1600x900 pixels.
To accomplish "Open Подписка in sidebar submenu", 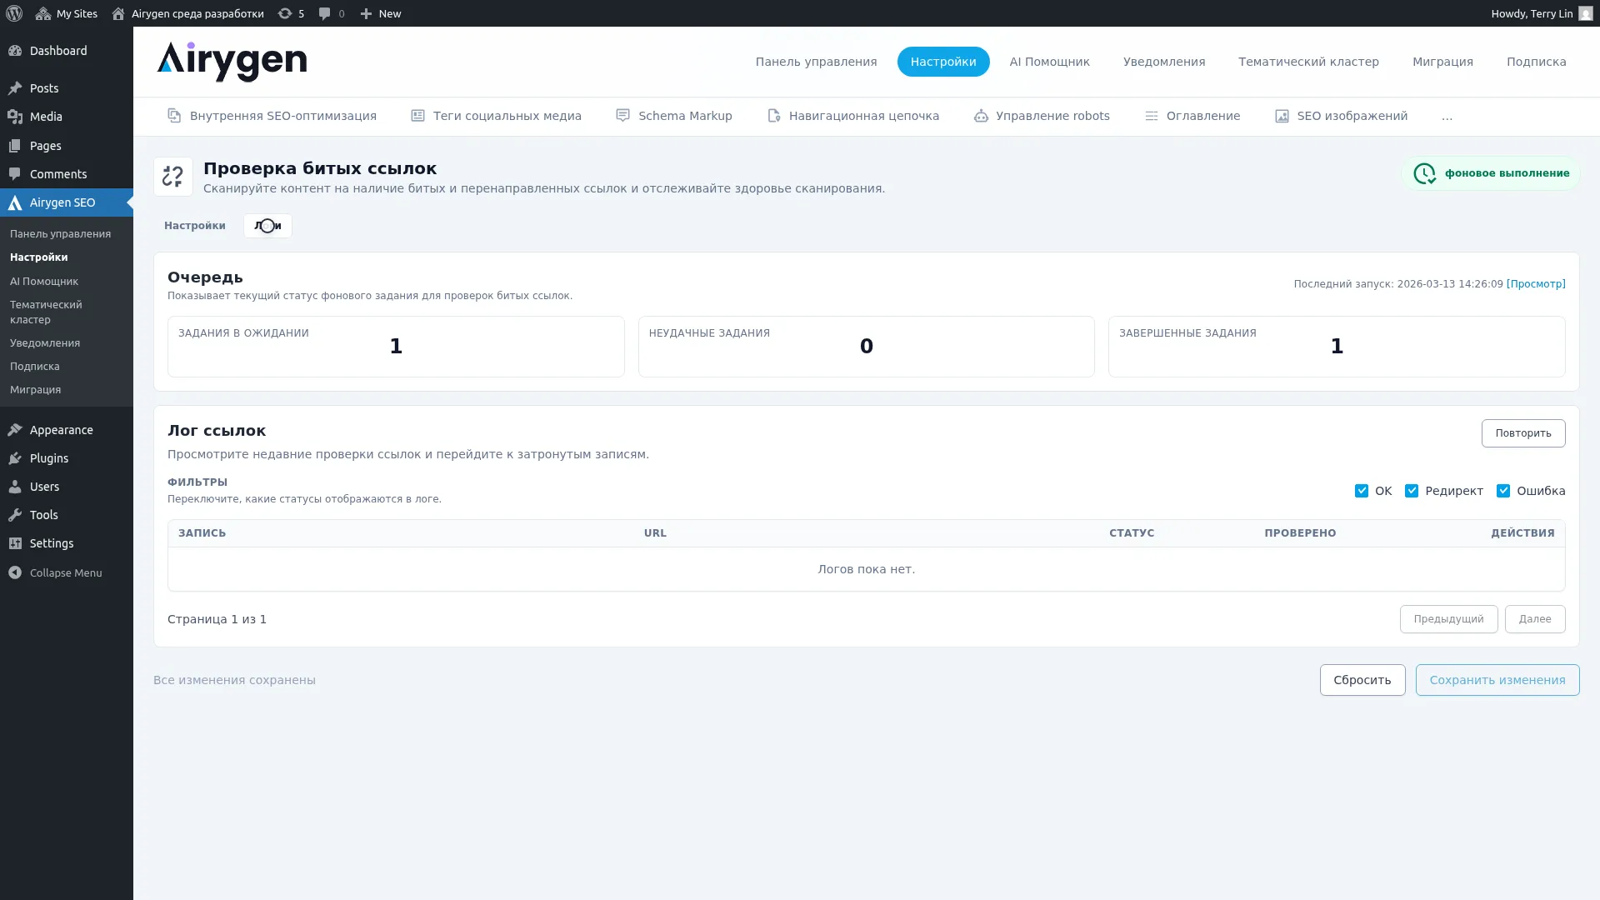I will coord(35,367).
